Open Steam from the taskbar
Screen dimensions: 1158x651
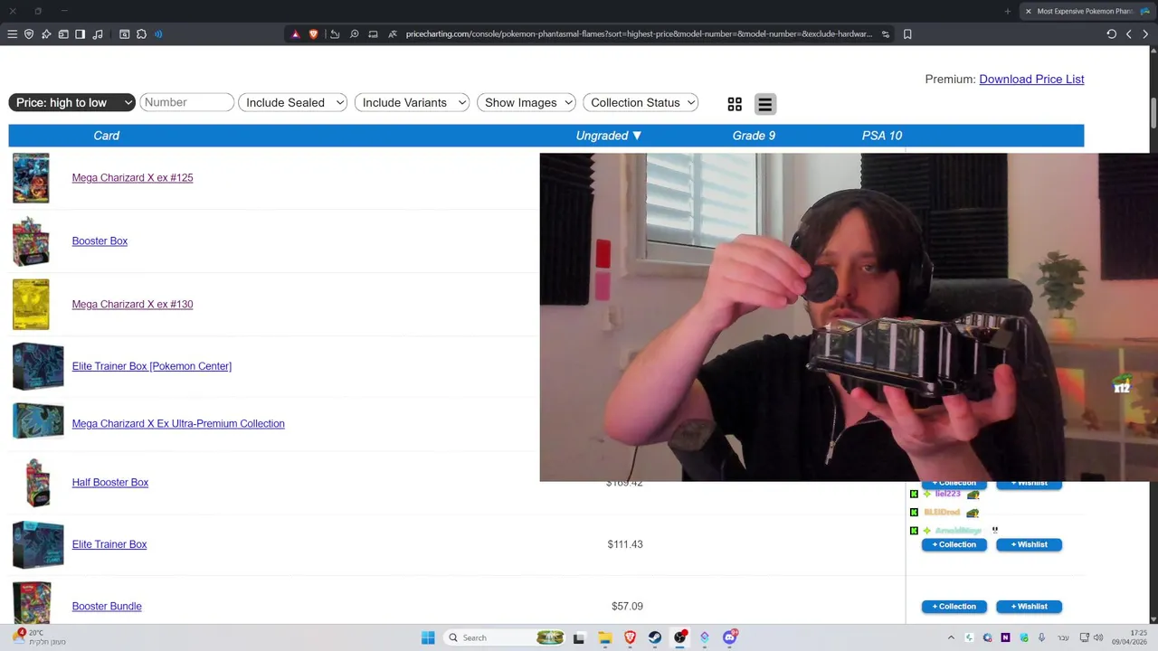[654, 637]
